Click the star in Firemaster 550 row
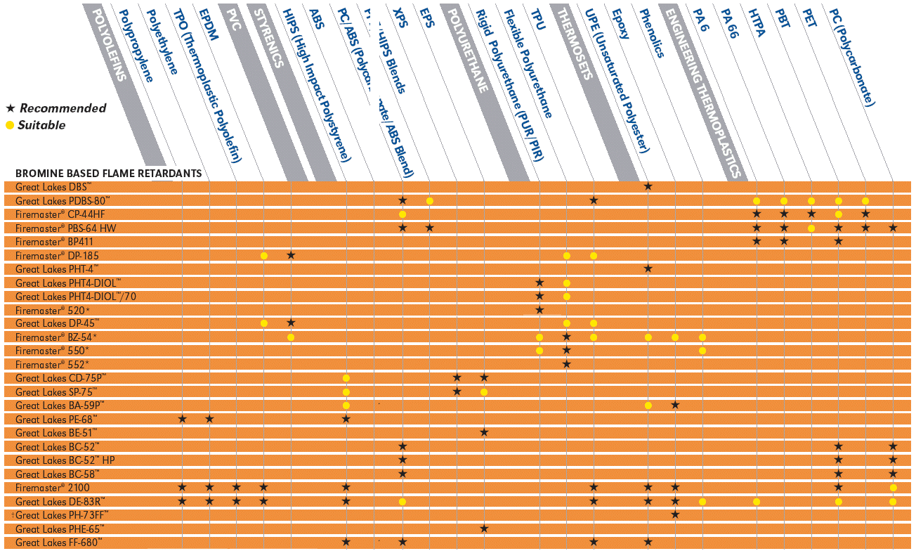Image resolution: width=916 pixels, height=551 pixels. click(567, 351)
